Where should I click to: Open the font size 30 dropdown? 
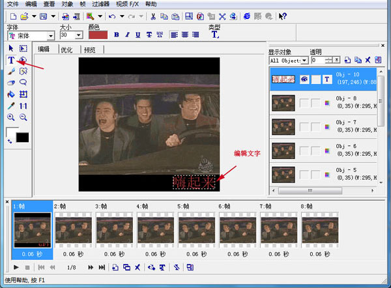tap(79, 35)
